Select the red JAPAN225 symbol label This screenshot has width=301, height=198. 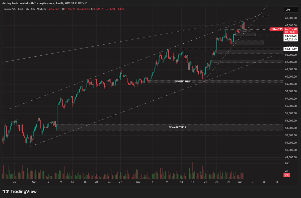click(x=277, y=29)
